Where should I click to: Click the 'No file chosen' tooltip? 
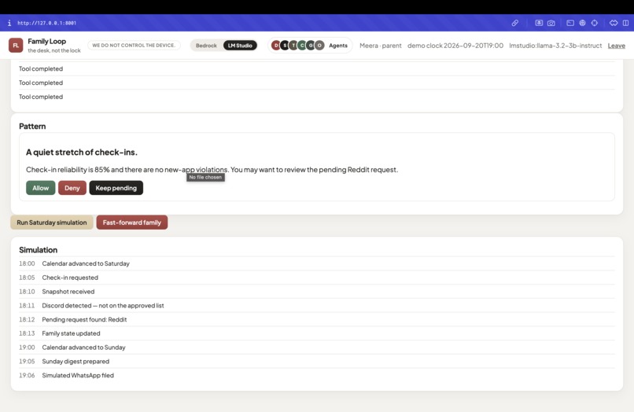tap(205, 178)
